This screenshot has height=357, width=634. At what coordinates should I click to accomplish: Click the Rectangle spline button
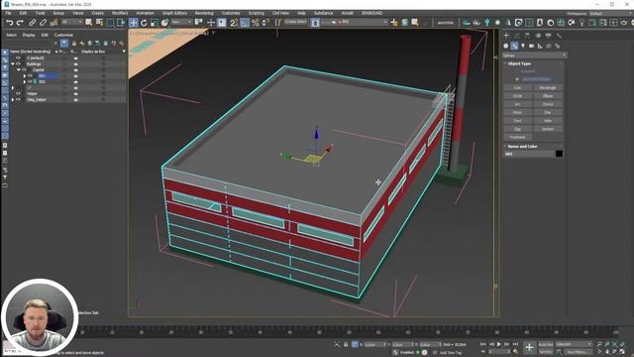point(548,88)
